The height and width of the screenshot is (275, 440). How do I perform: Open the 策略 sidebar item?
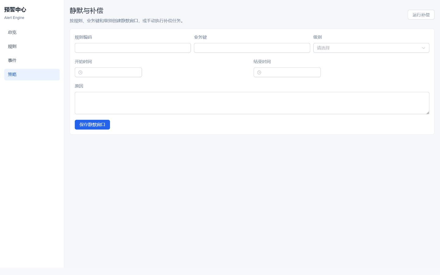coord(32,75)
